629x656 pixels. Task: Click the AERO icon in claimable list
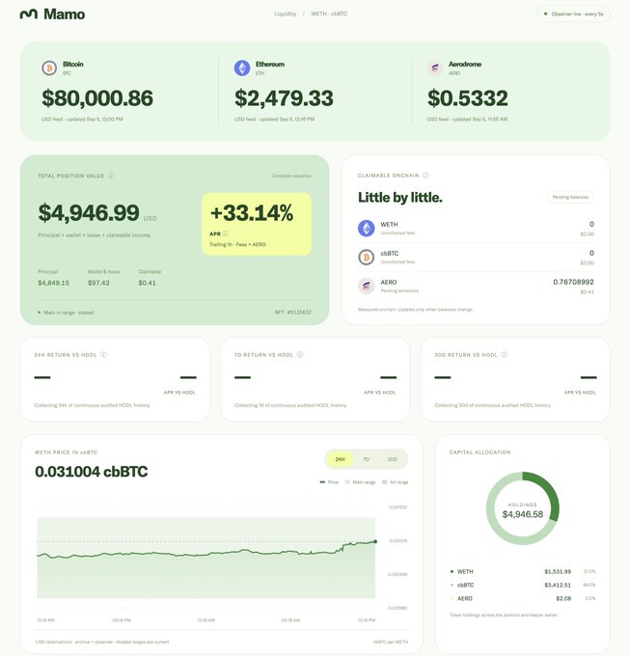[367, 286]
